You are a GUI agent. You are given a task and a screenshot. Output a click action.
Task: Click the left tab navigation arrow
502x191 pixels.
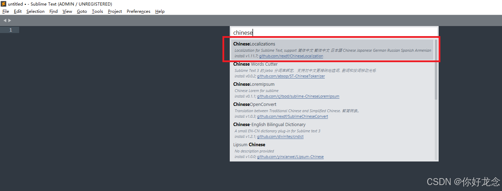(5, 20)
